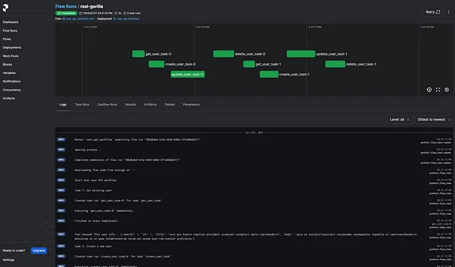
Task: Go to Dashboard in the sidebar
Action: (11, 22)
